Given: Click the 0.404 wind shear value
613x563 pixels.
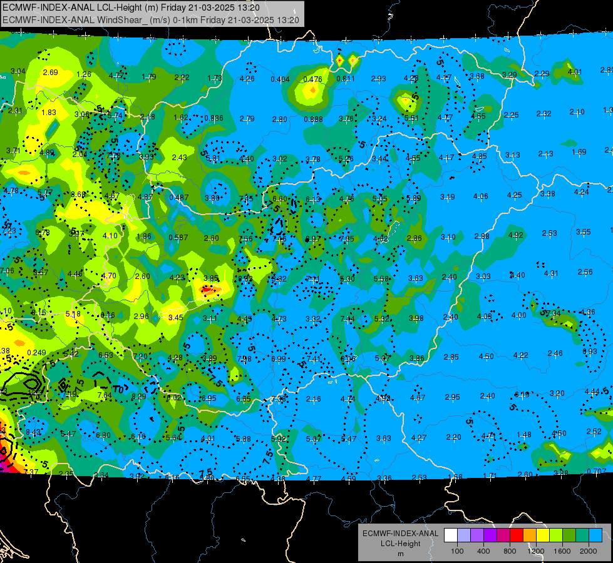Looking at the screenshot, I should pyautogui.click(x=281, y=79).
